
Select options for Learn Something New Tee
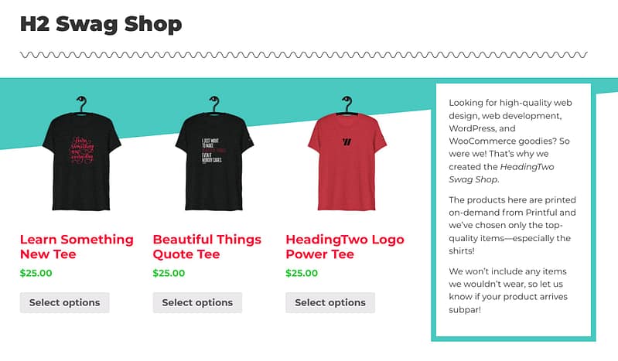pyautogui.click(x=64, y=302)
